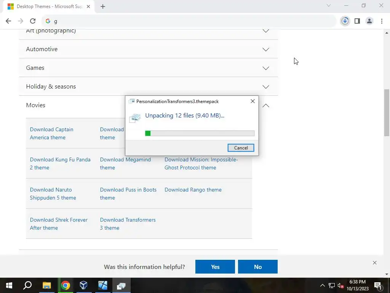Open a new browser tab with plus
Viewport: 390px width, 293px height.
click(103, 7)
